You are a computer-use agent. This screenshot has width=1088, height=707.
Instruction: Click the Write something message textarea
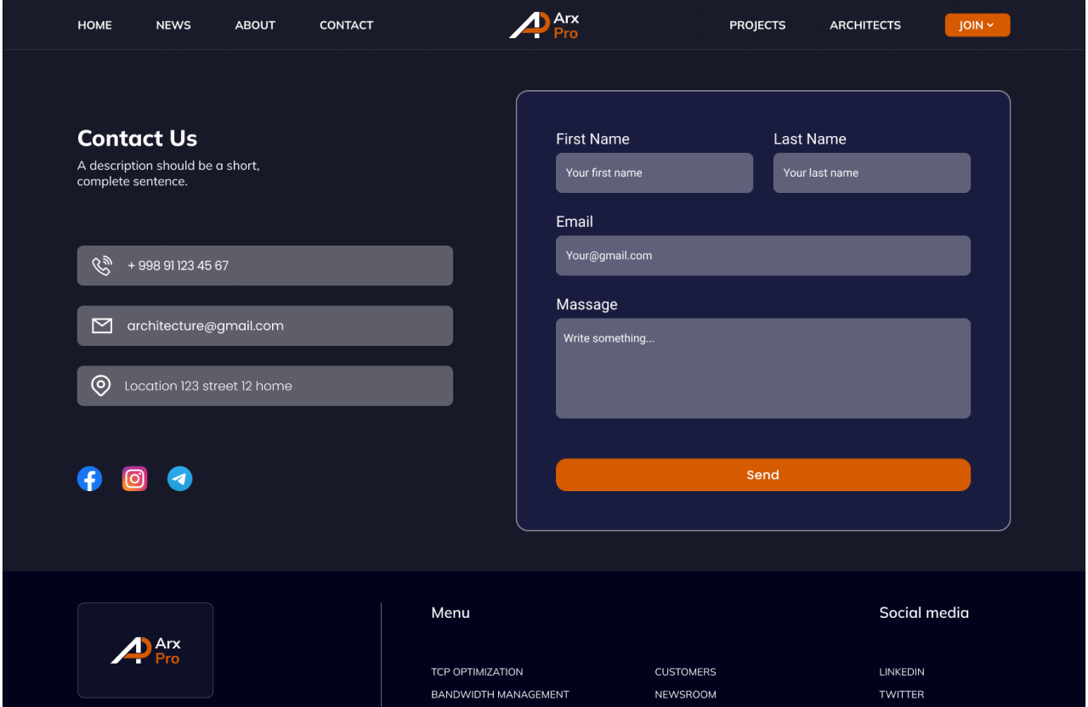tap(762, 369)
